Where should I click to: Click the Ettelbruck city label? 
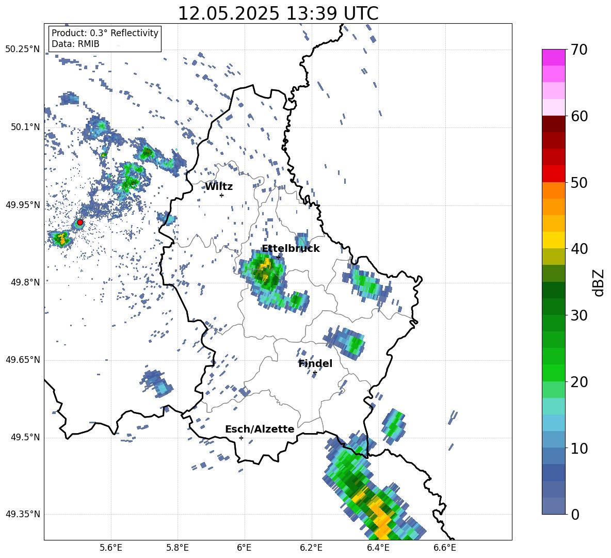(291, 249)
